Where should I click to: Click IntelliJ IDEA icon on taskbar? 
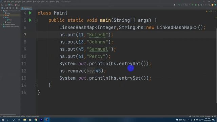47,120
